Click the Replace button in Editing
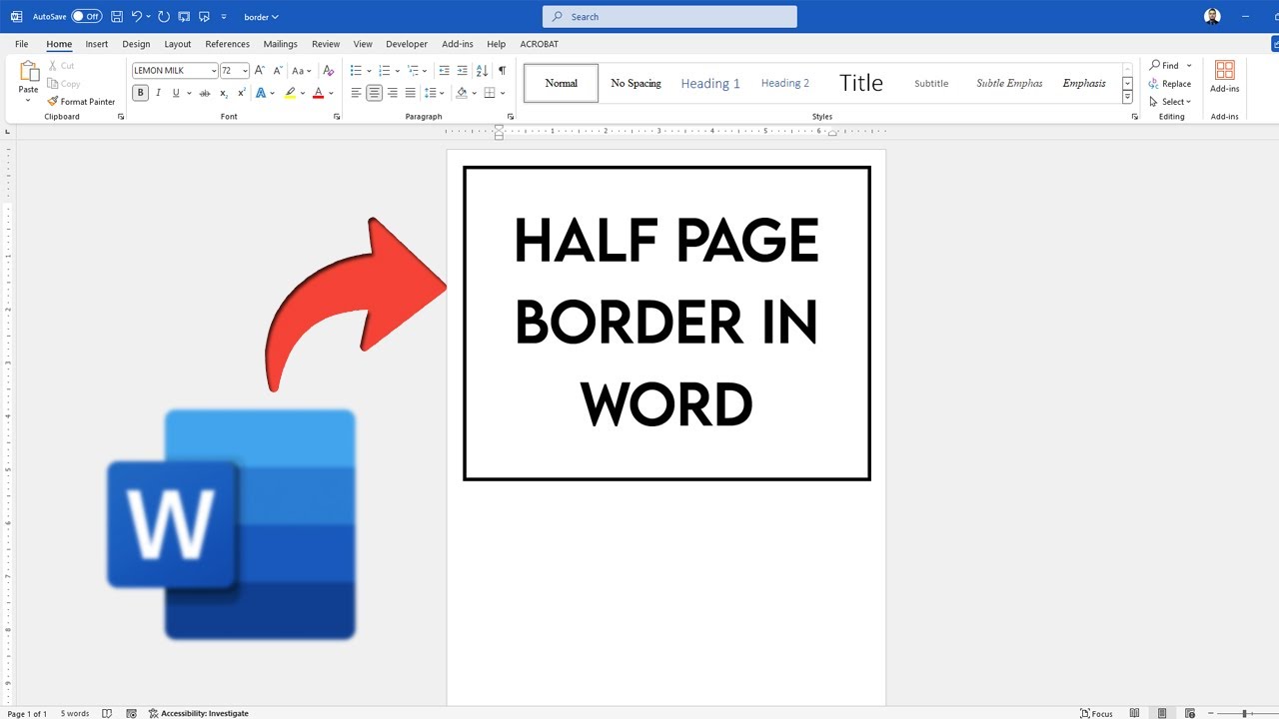Screen dimensions: 1279x719 [x=1170, y=84]
